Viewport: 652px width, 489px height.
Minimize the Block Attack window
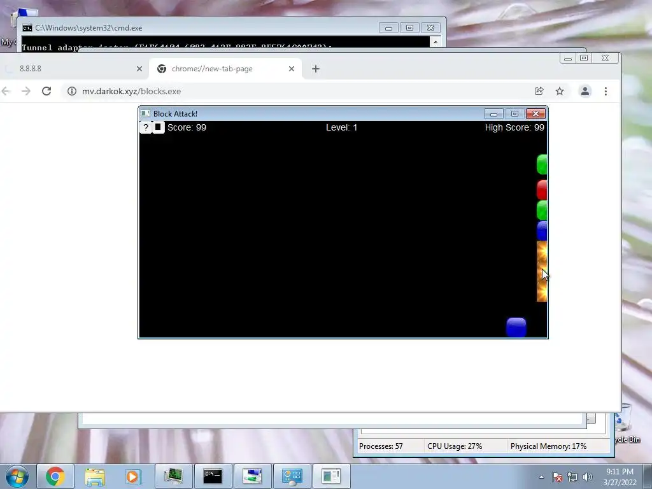(x=493, y=114)
